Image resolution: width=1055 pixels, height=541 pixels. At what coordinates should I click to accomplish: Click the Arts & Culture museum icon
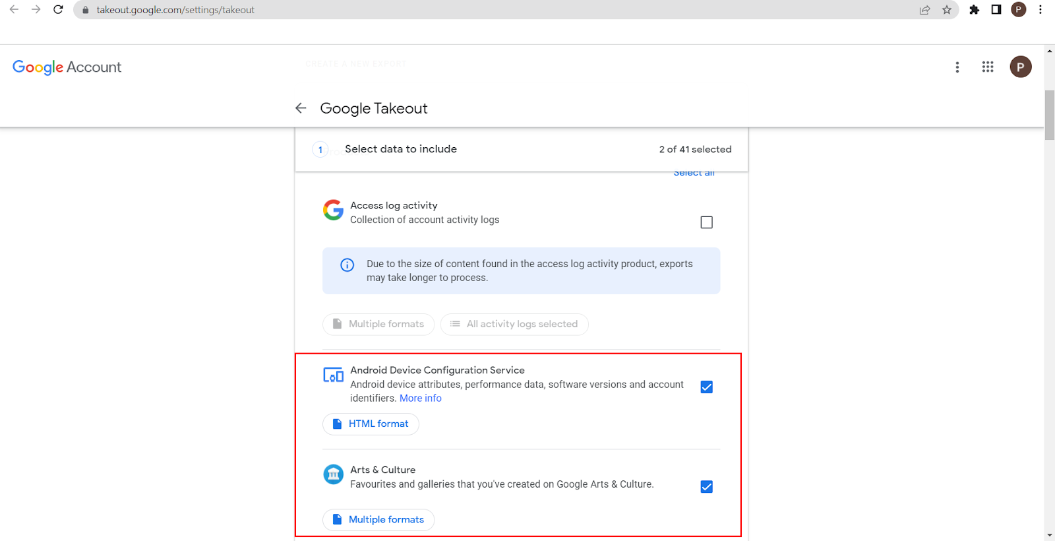[333, 474]
